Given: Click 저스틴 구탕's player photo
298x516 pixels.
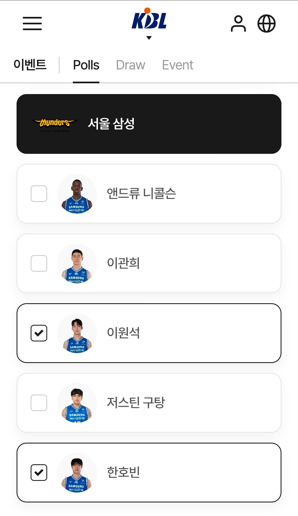Looking at the screenshot, I should click(77, 403).
